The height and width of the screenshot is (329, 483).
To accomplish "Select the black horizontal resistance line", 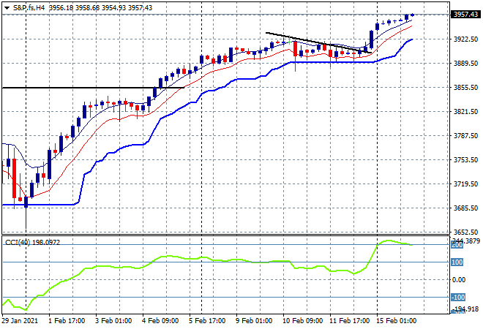I will tap(73, 88).
